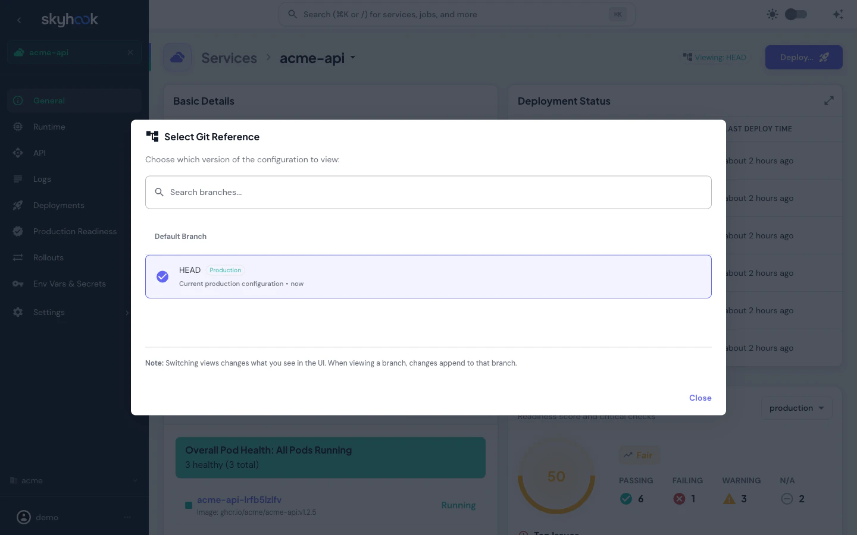Click the git reference icon in dialog title

click(152, 136)
